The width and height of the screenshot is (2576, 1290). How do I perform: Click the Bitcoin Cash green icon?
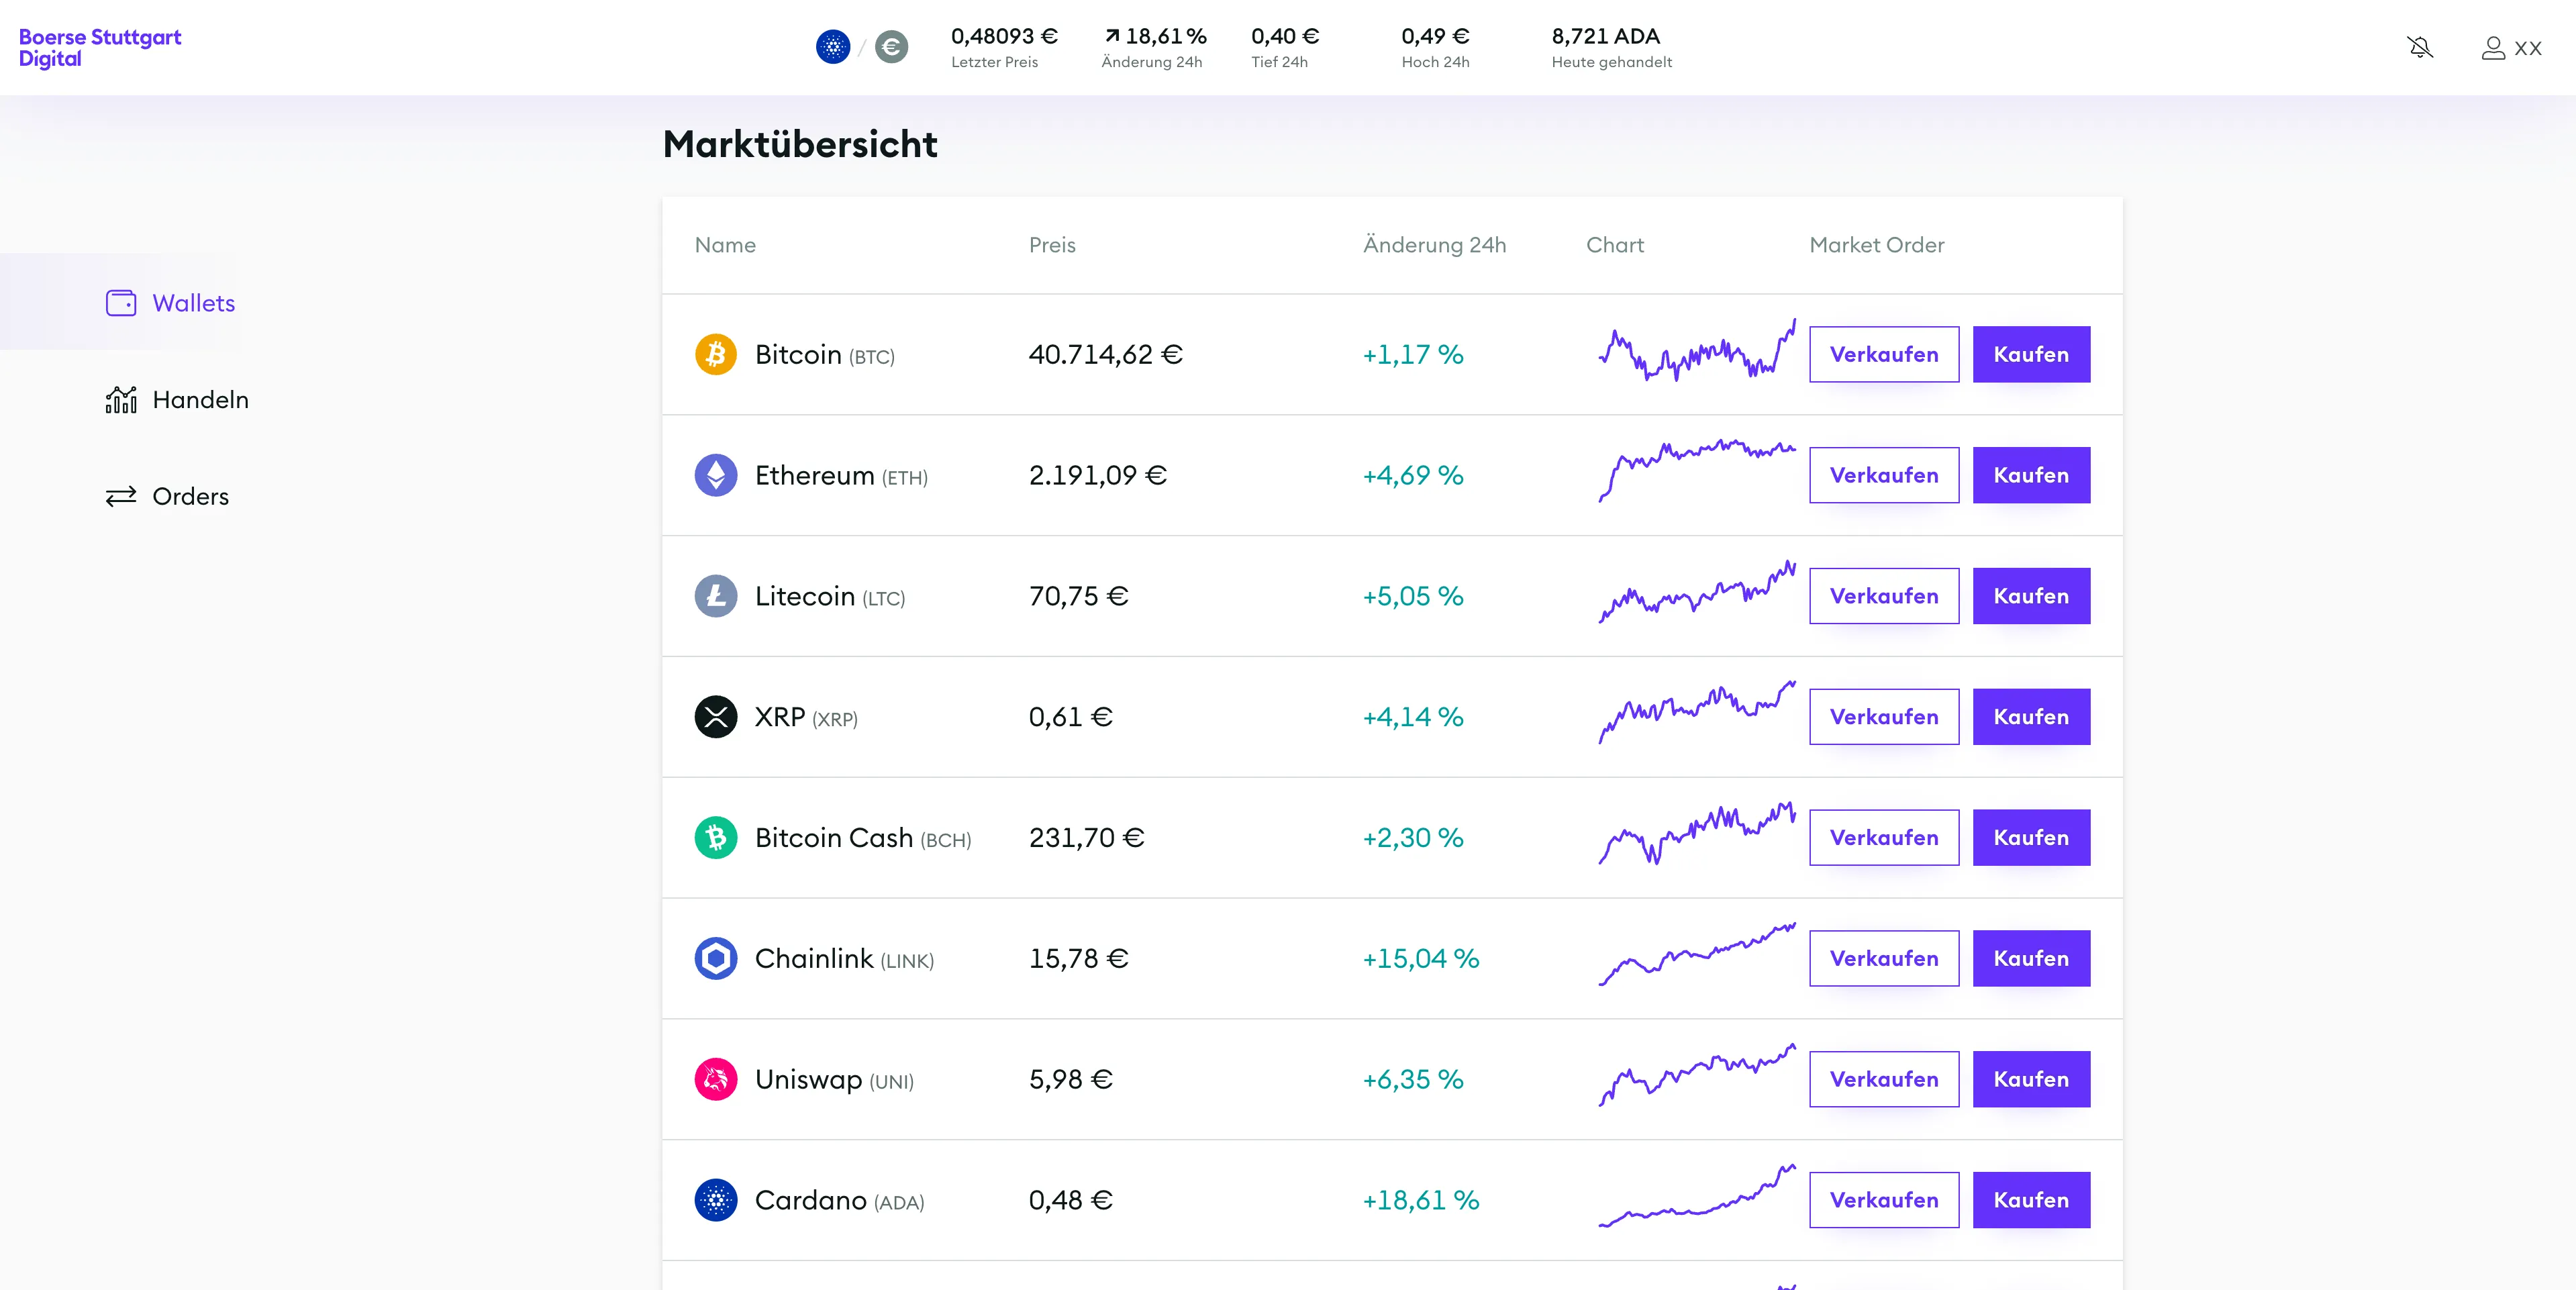pyautogui.click(x=716, y=838)
